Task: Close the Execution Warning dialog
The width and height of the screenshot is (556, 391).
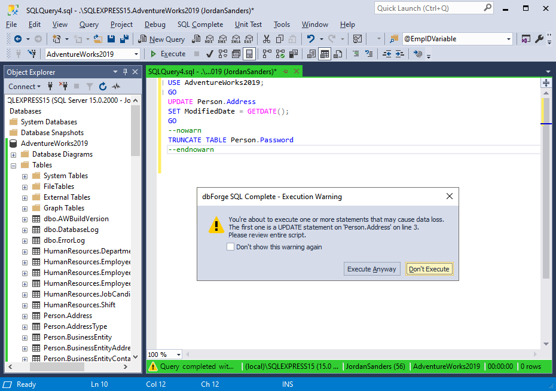Action: coord(449,196)
